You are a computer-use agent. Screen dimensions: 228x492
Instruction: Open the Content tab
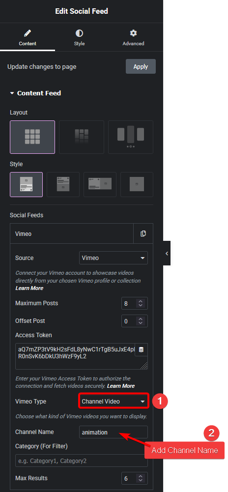pos(28,38)
